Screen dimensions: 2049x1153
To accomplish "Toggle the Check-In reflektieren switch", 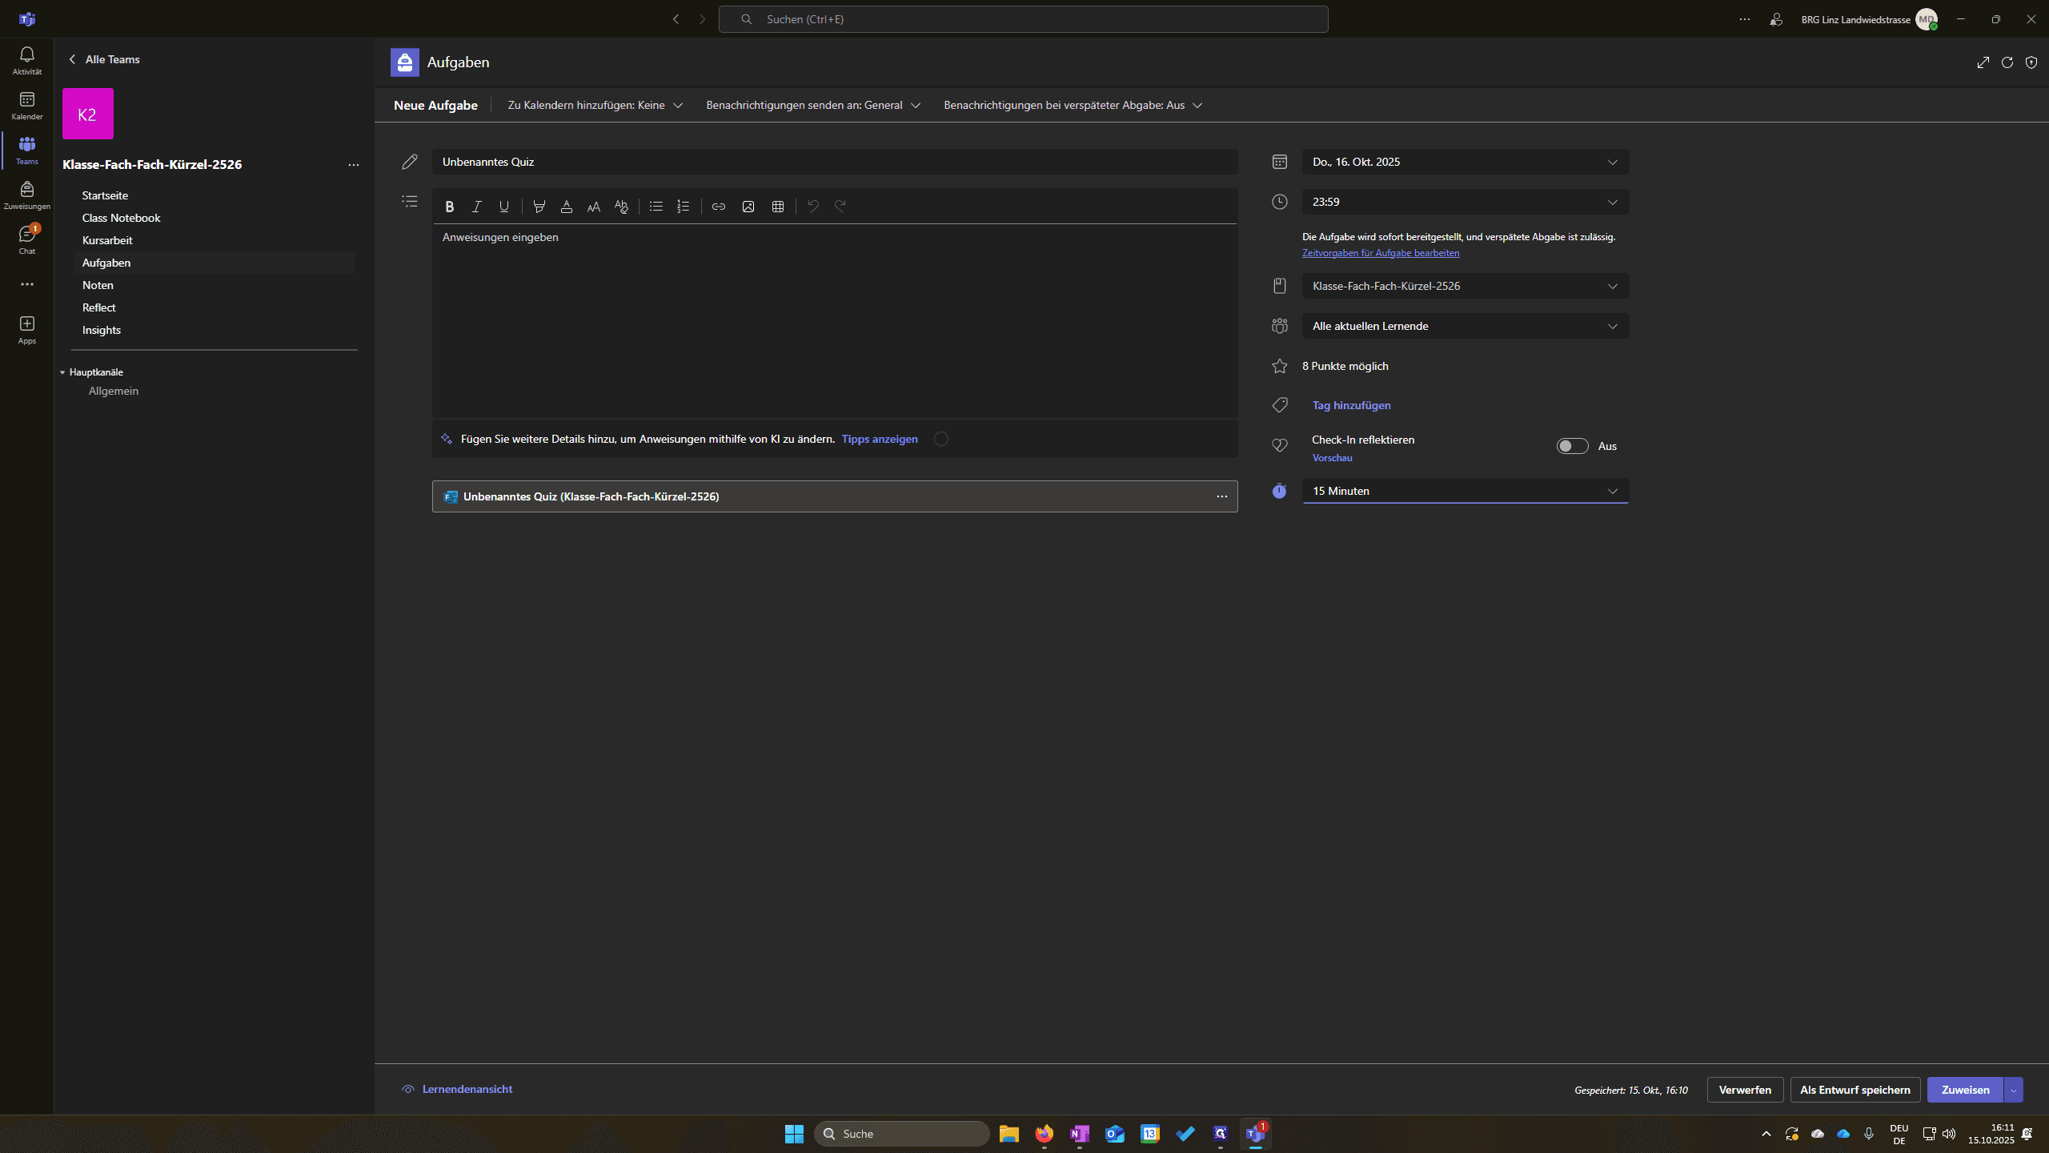I will point(1572,446).
